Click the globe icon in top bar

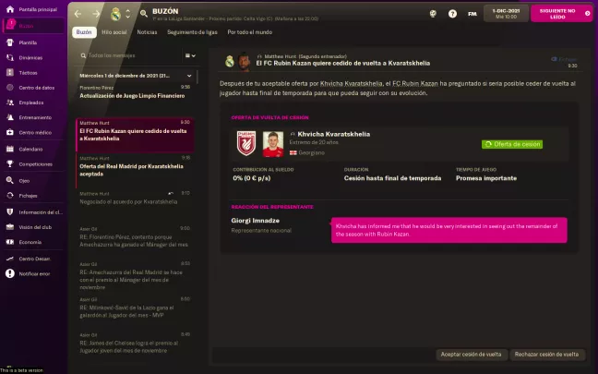[x=433, y=14]
